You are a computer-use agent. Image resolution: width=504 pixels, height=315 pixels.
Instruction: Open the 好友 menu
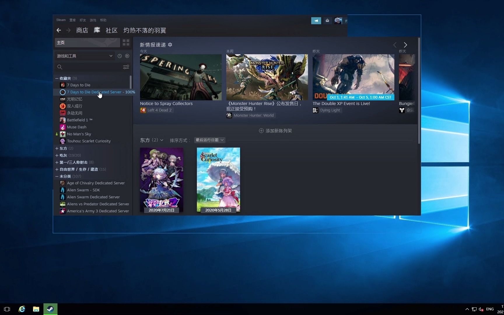pyautogui.click(x=83, y=20)
